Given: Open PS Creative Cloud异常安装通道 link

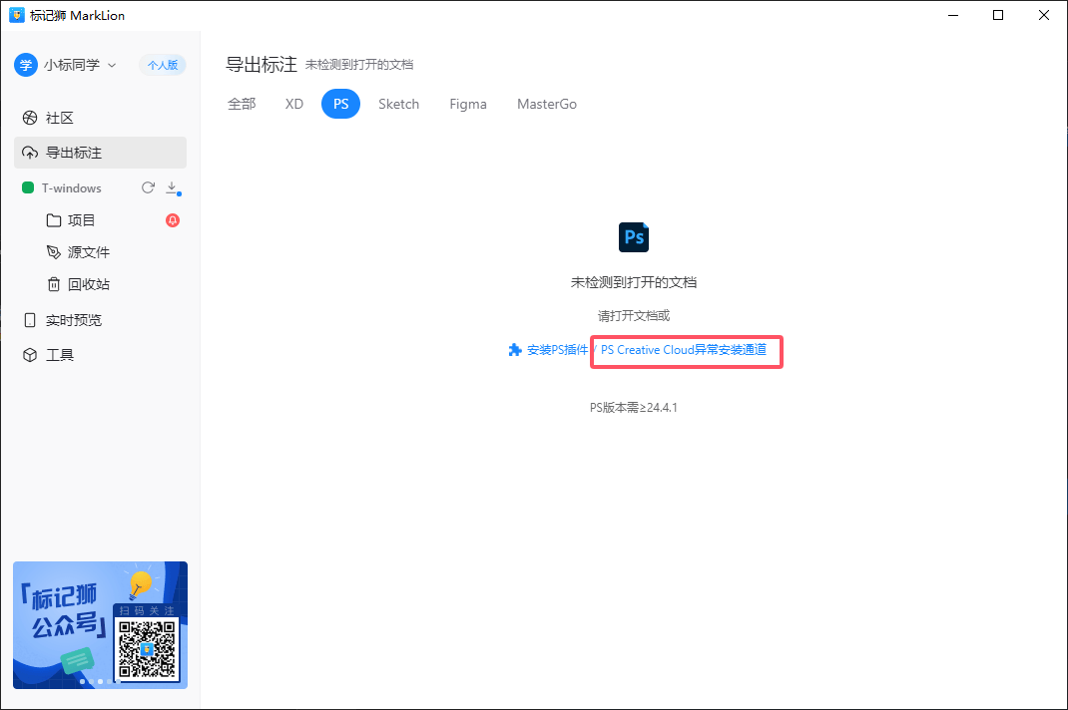Looking at the screenshot, I should pyautogui.click(x=684, y=350).
